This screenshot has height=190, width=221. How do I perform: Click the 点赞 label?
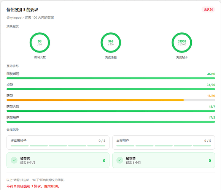[10, 85]
